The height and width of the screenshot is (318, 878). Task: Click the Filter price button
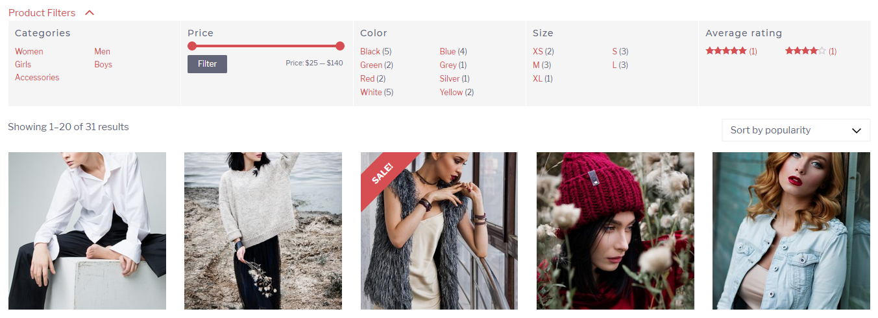point(207,64)
